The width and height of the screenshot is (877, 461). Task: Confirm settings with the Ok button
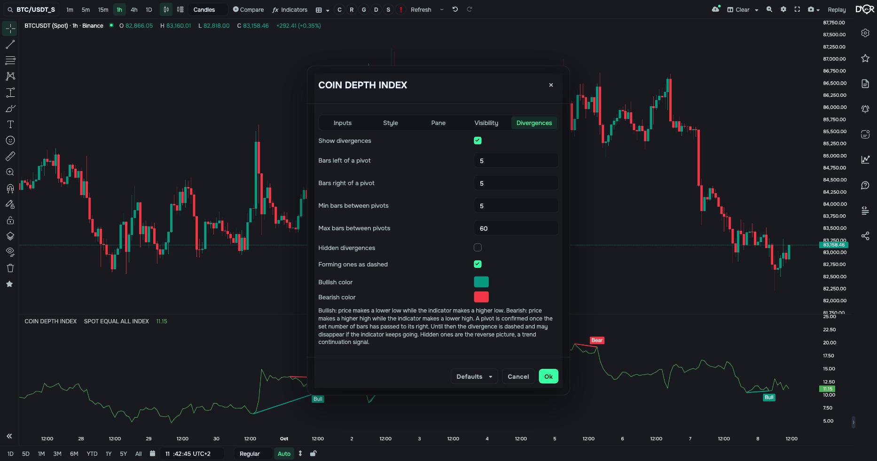pyautogui.click(x=548, y=376)
